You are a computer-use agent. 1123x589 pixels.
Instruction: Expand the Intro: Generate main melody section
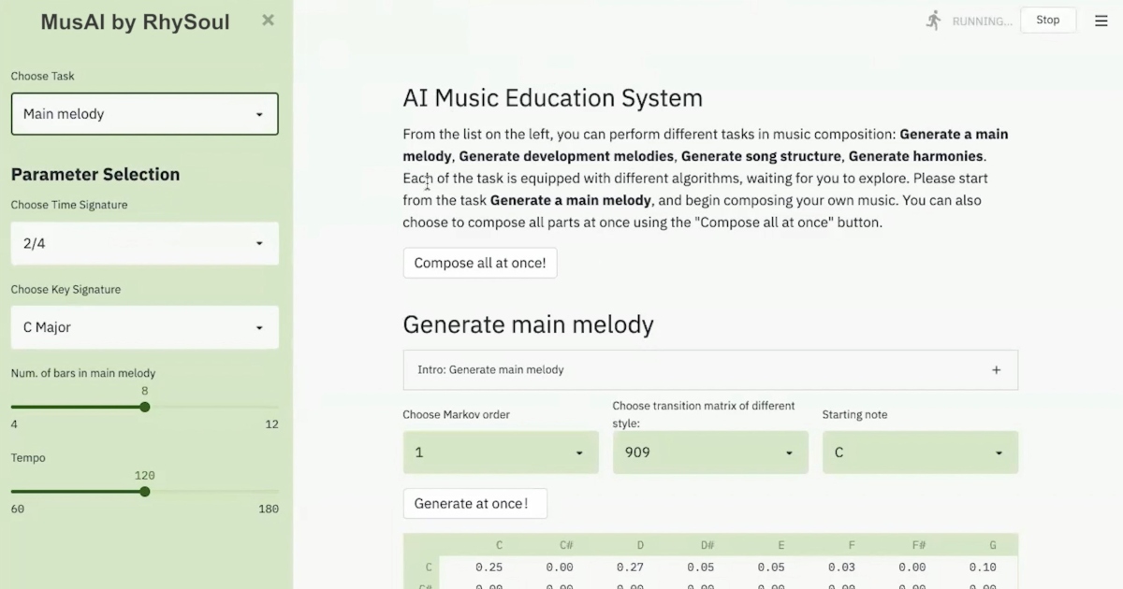point(996,369)
